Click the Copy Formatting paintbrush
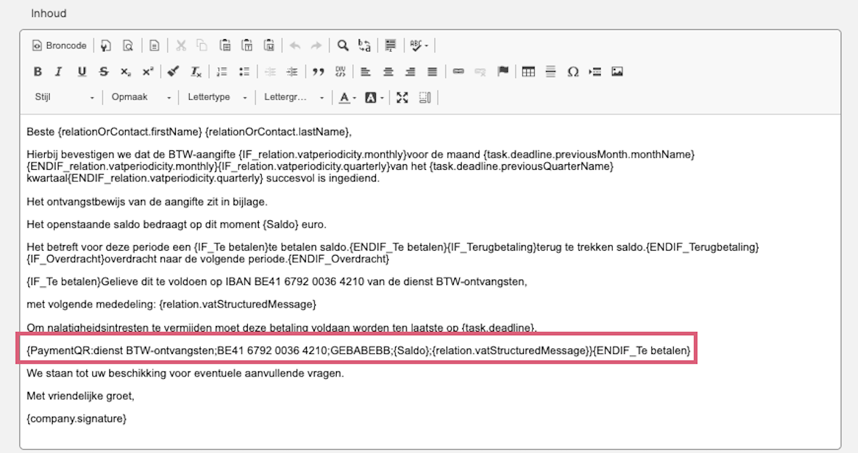 tap(173, 72)
